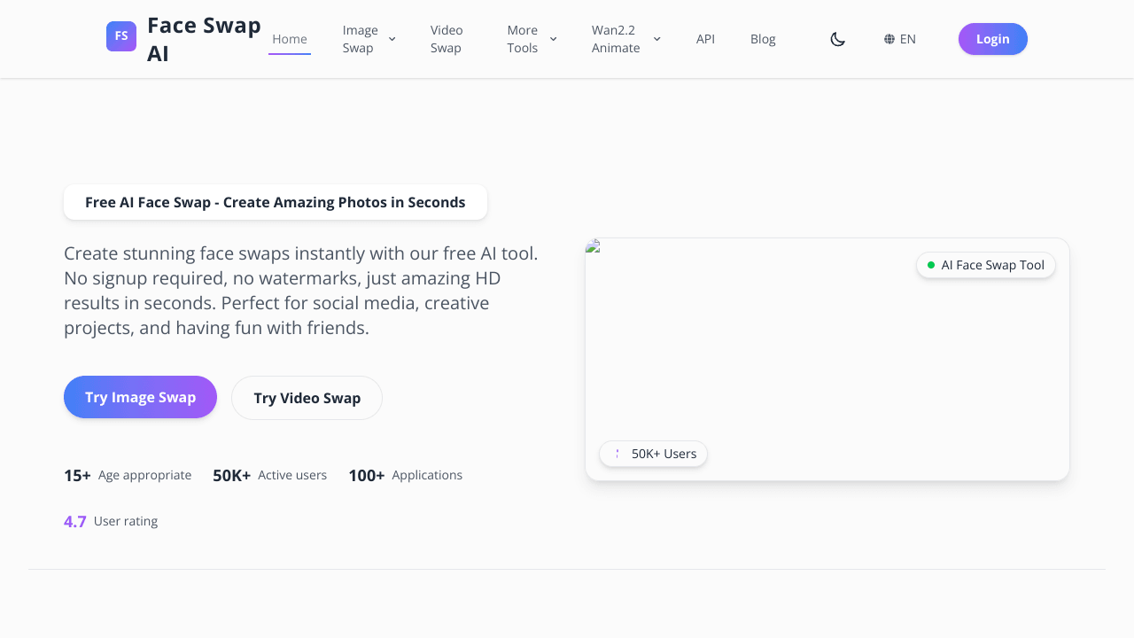Open the Home nav tab

click(290, 39)
